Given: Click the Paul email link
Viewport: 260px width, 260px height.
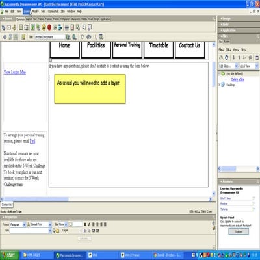Looking at the screenshot, I should (x=32, y=142).
